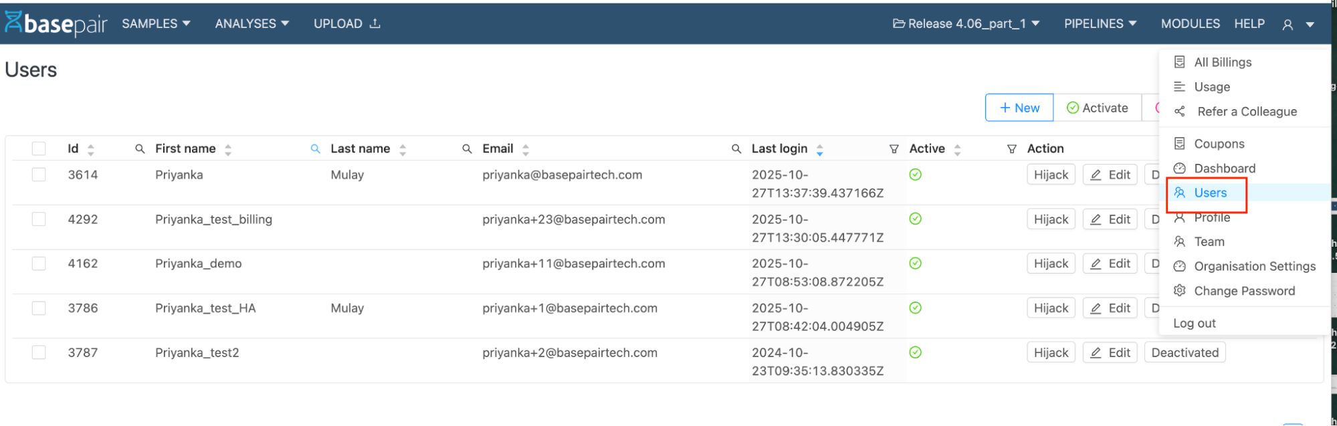Select Log out in the menu
This screenshot has width=1337, height=426.
[1194, 323]
